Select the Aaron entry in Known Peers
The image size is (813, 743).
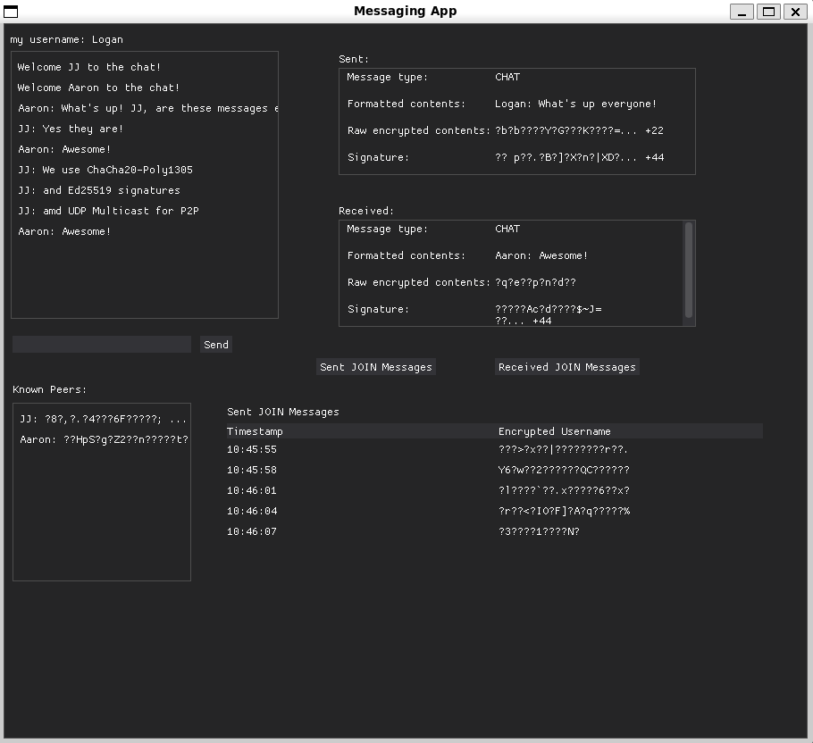click(x=104, y=439)
